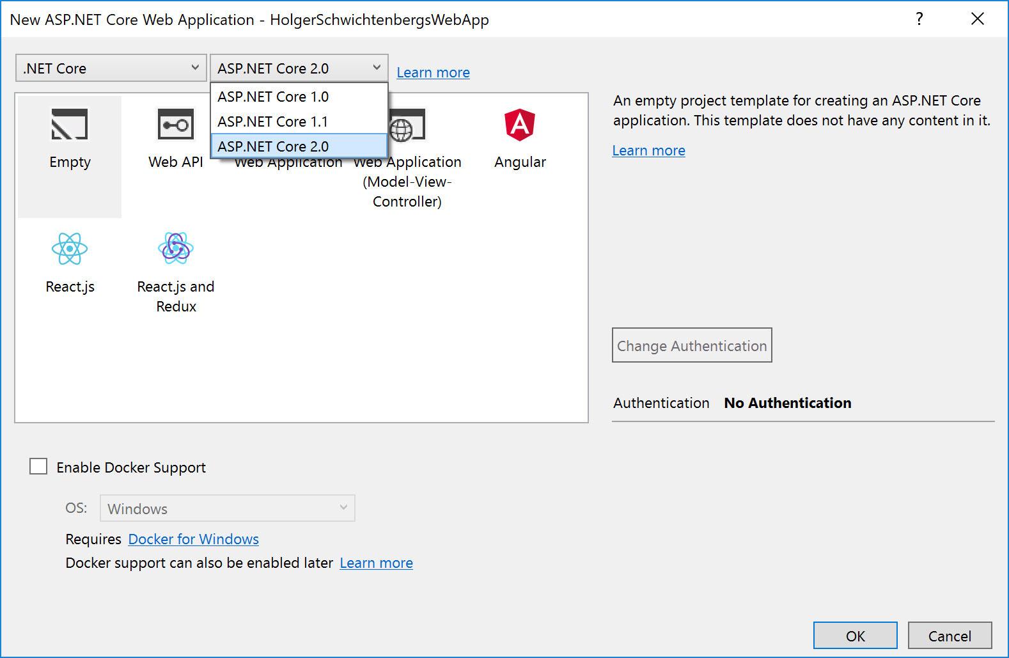Select the React.js template icon
The height and width of the screenshot is (658, 1009).
click(x=69, y=249)
